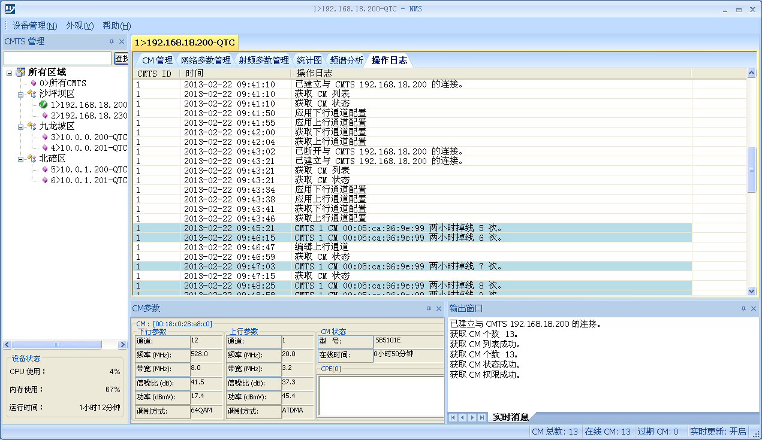The width and height of the screenshot is (762, 440).
Task: Close the CMTS 管理 panel
Action: 122,42
